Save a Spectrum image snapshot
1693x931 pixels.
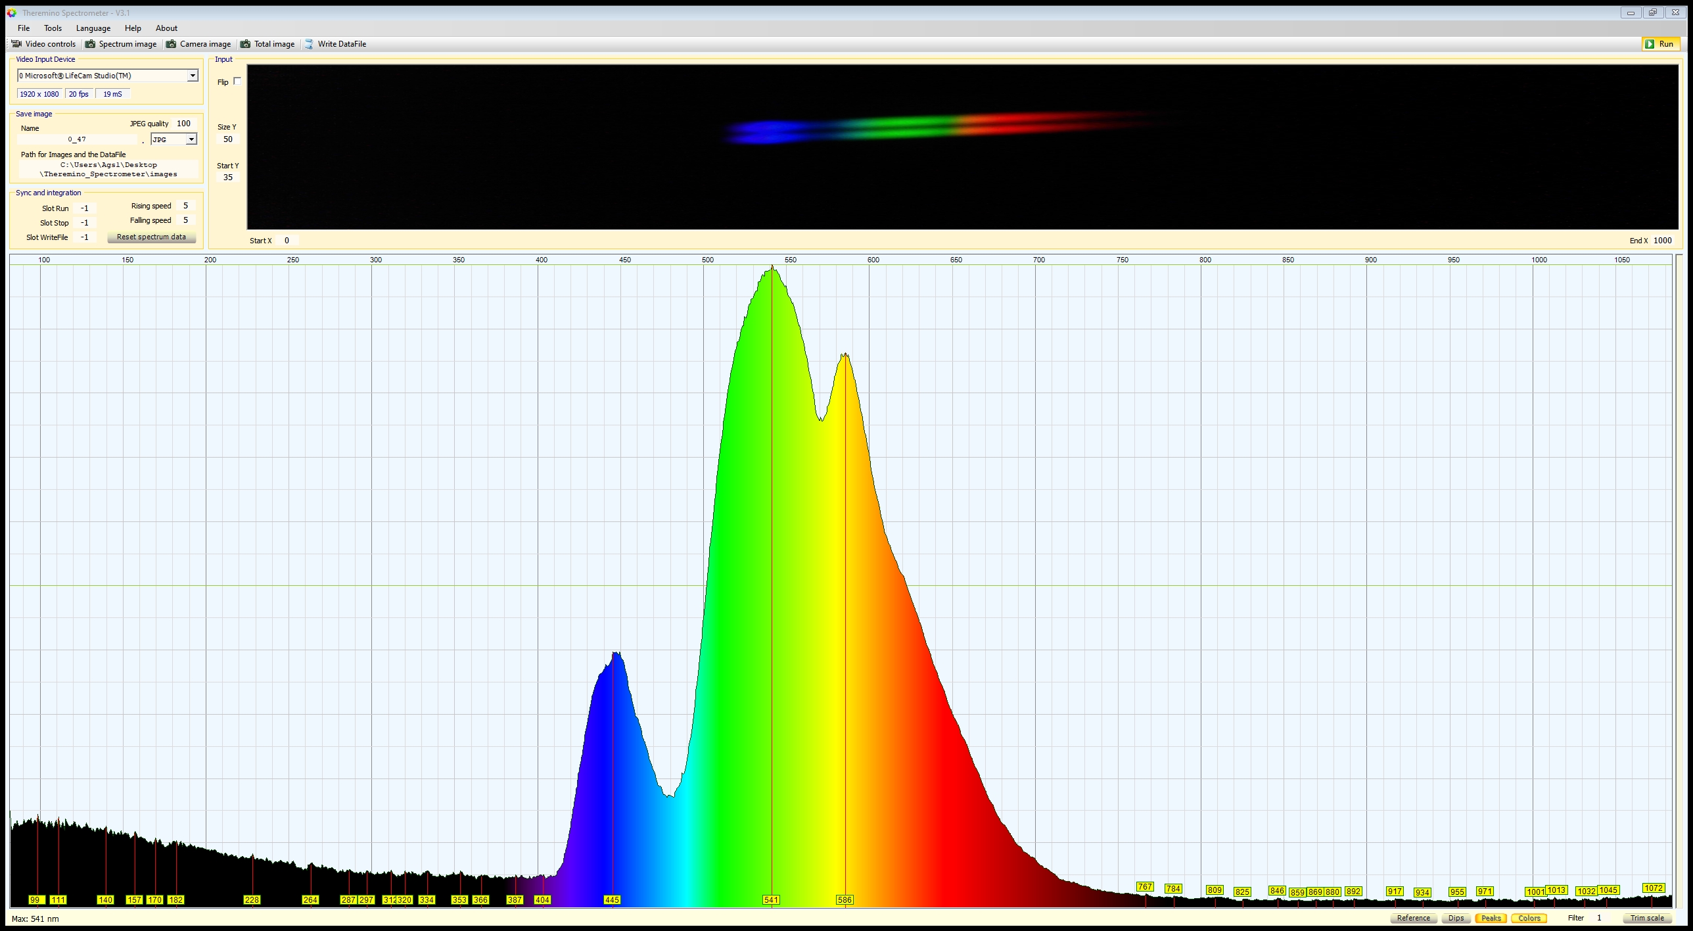click(121, 44)
